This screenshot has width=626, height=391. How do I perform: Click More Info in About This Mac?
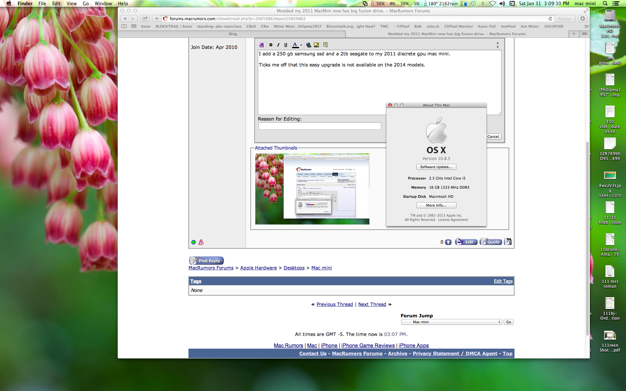click(436, 205)
